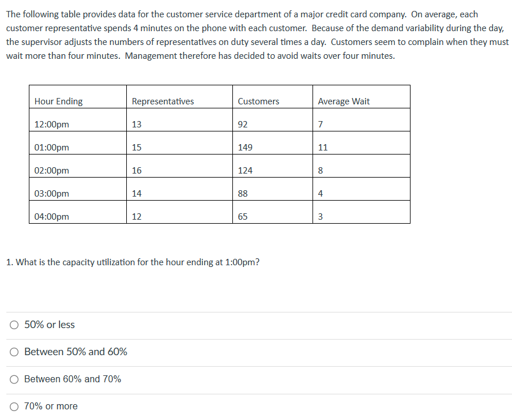This screenshot has height=418, width=512.
Task: Click the 01:00pm table row
Action: (x=51, y=147)
